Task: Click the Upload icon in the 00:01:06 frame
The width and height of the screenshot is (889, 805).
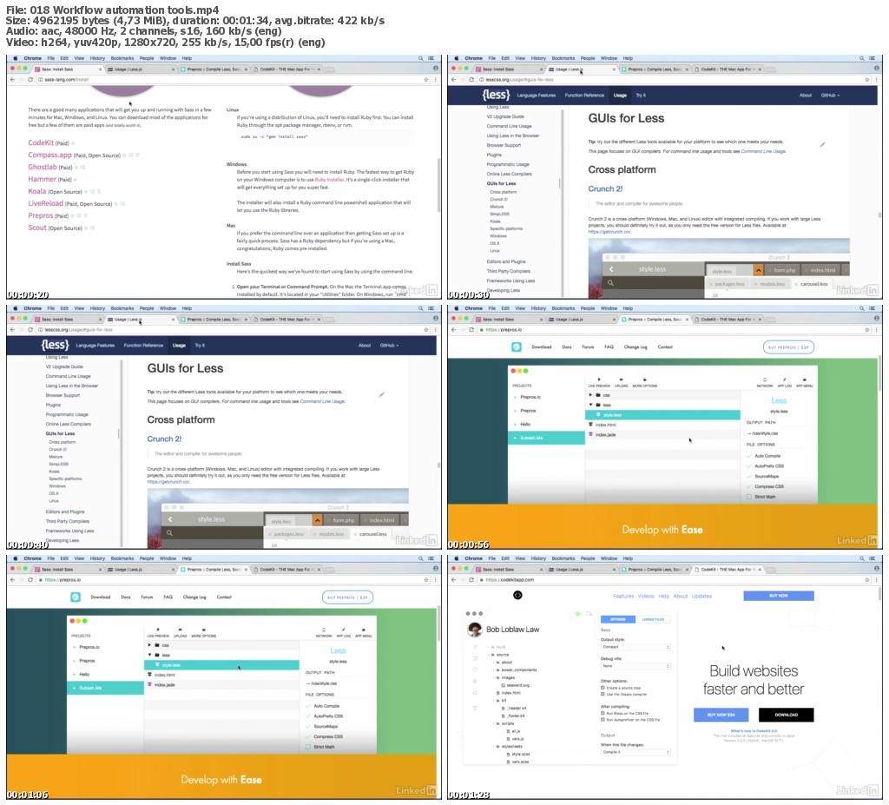Action: 180,630
